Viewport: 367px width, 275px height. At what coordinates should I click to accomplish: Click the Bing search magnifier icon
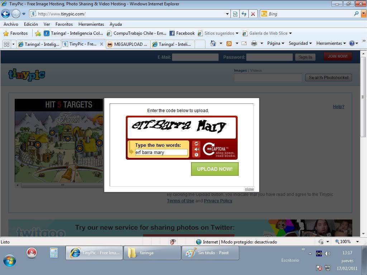(x=356, y=14)
